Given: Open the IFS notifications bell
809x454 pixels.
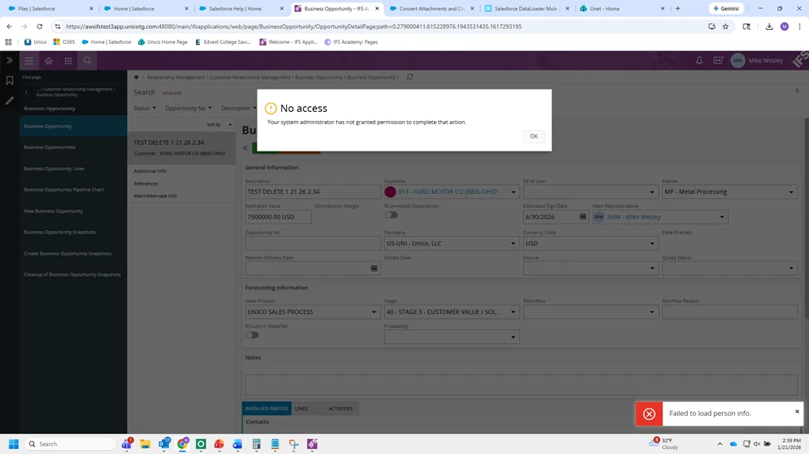Looking at the screenshot, I should pyautogui.click(x=699, y=60).
